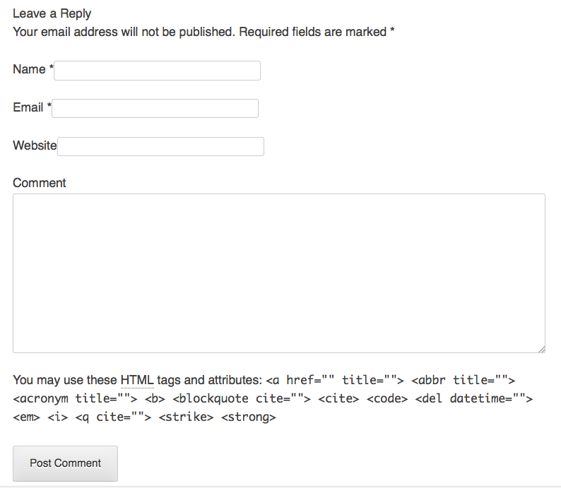The image size is (561, 488).
Task: Click the Name input field
Action: 157,71
